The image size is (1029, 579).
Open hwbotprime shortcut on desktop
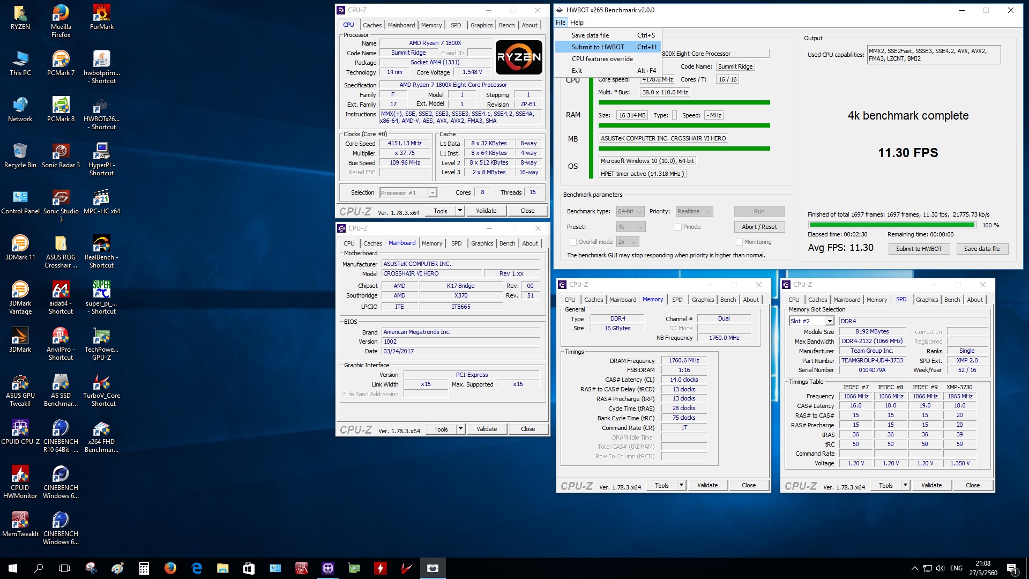(x=101, y=67)
